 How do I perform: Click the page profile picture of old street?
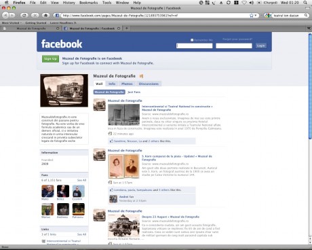pos(64,90)
